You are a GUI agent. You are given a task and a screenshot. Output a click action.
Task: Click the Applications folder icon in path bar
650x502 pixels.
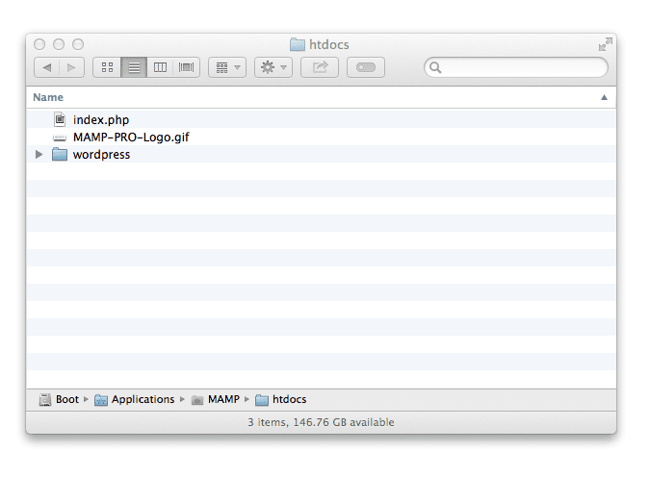(x=101, y=400)
